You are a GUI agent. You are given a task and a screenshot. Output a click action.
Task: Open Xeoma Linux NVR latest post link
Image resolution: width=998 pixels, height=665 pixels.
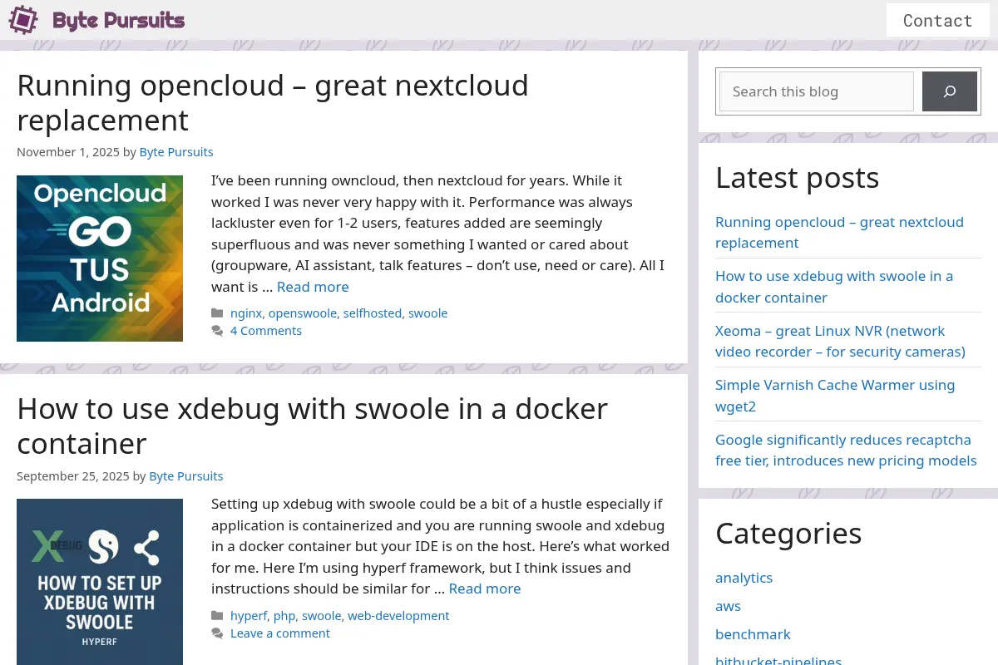pyautogui.click(x=840, y=342)
